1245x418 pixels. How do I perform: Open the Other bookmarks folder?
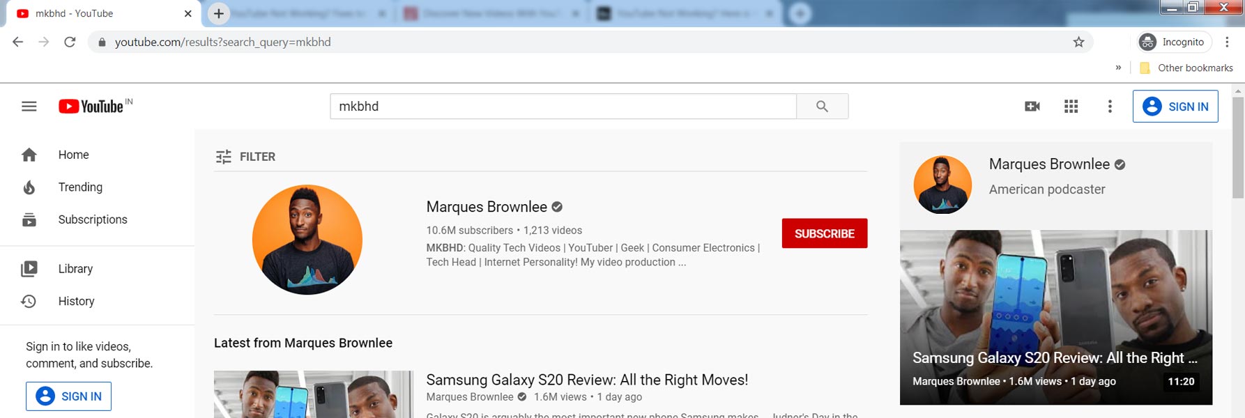click(1185, 68)
